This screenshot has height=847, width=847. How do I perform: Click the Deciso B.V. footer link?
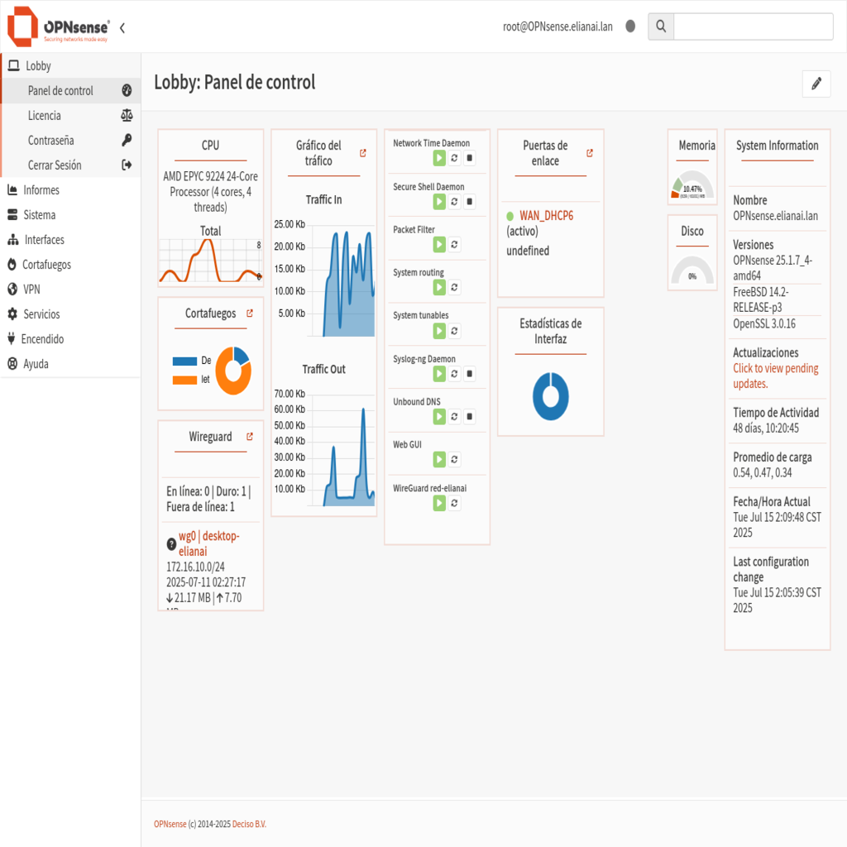(249, 824)
